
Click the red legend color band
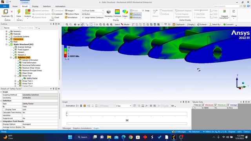tap(65, 56)
